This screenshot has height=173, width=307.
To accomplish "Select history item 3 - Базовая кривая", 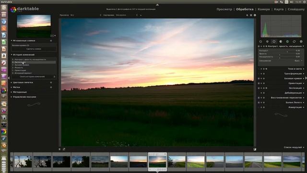I will point(34,65).
